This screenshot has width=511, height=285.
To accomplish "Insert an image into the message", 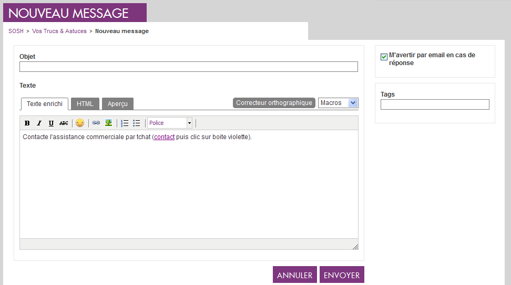I will pyautogui.click(x=108, y=123).
